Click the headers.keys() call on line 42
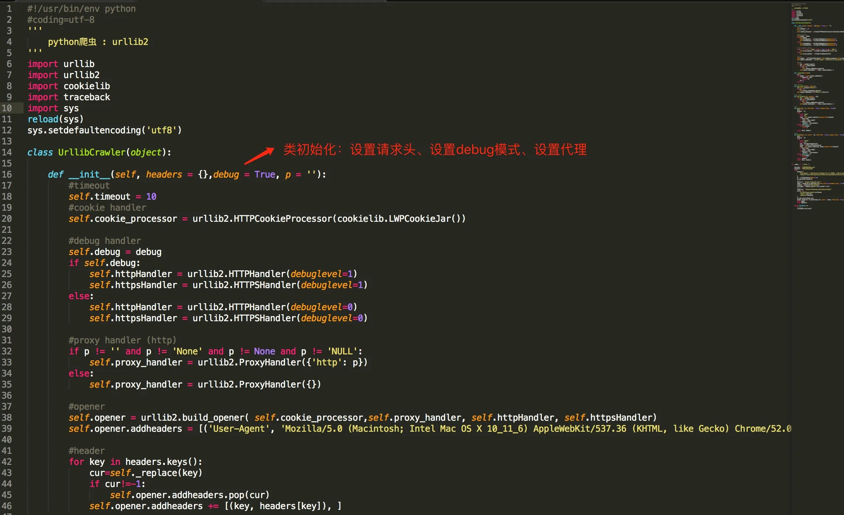 tap(163, 462)
